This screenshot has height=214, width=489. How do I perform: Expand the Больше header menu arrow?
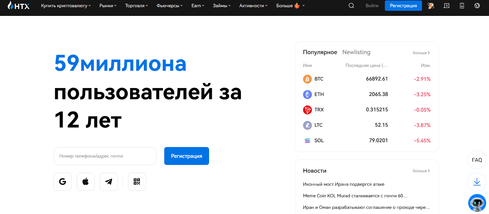coord(303,6)
